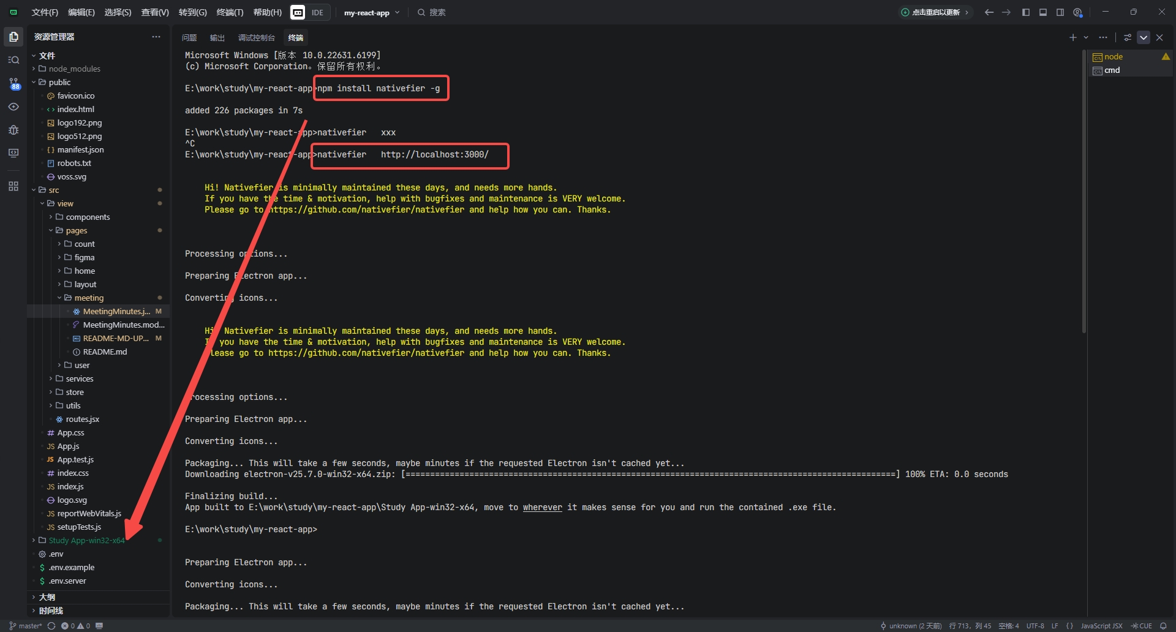
Task: Open explorer more actions ellipsis
Action: 156,37
